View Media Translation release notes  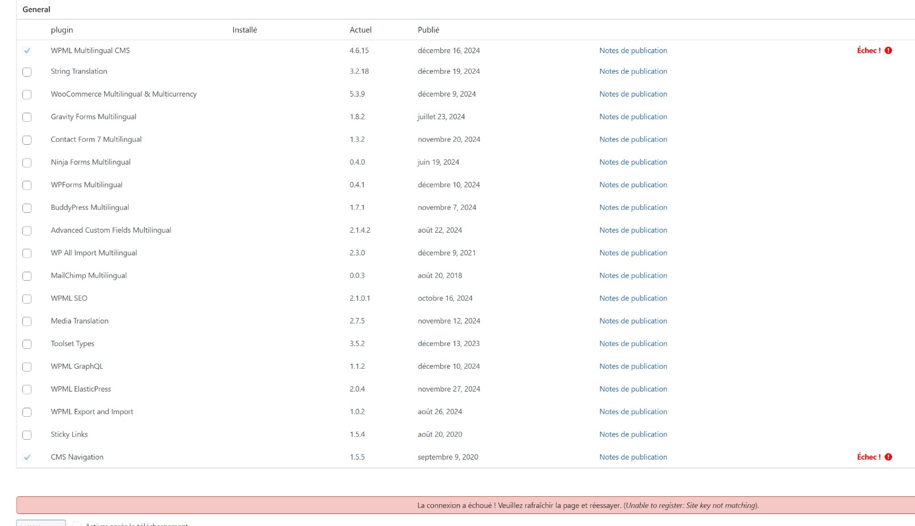(633, 321)
